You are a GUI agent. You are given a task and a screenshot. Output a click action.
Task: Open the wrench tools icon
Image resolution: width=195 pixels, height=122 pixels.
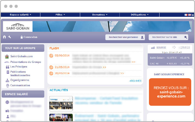pos(9,37)
